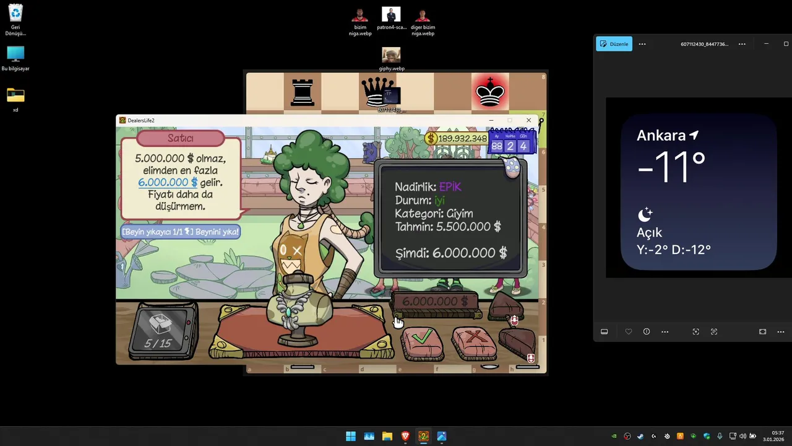The width and height of the screenshot is (792, 446).
Task: Click the black rook on the chessboard
Action: pos(302,92)
